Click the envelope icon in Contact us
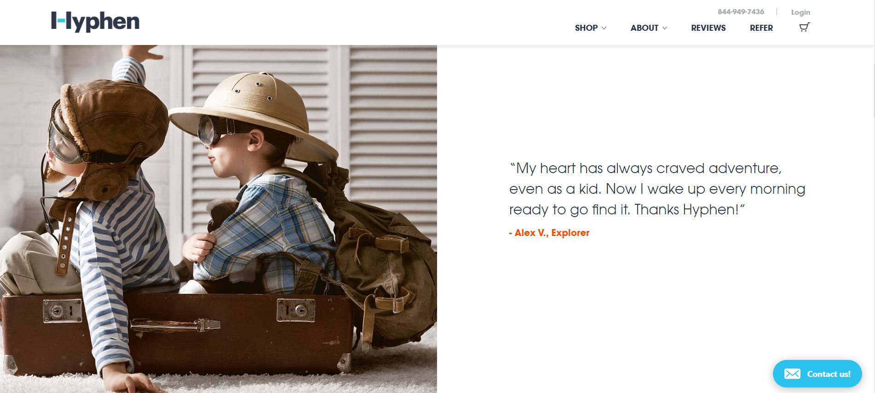 (792, 374)
